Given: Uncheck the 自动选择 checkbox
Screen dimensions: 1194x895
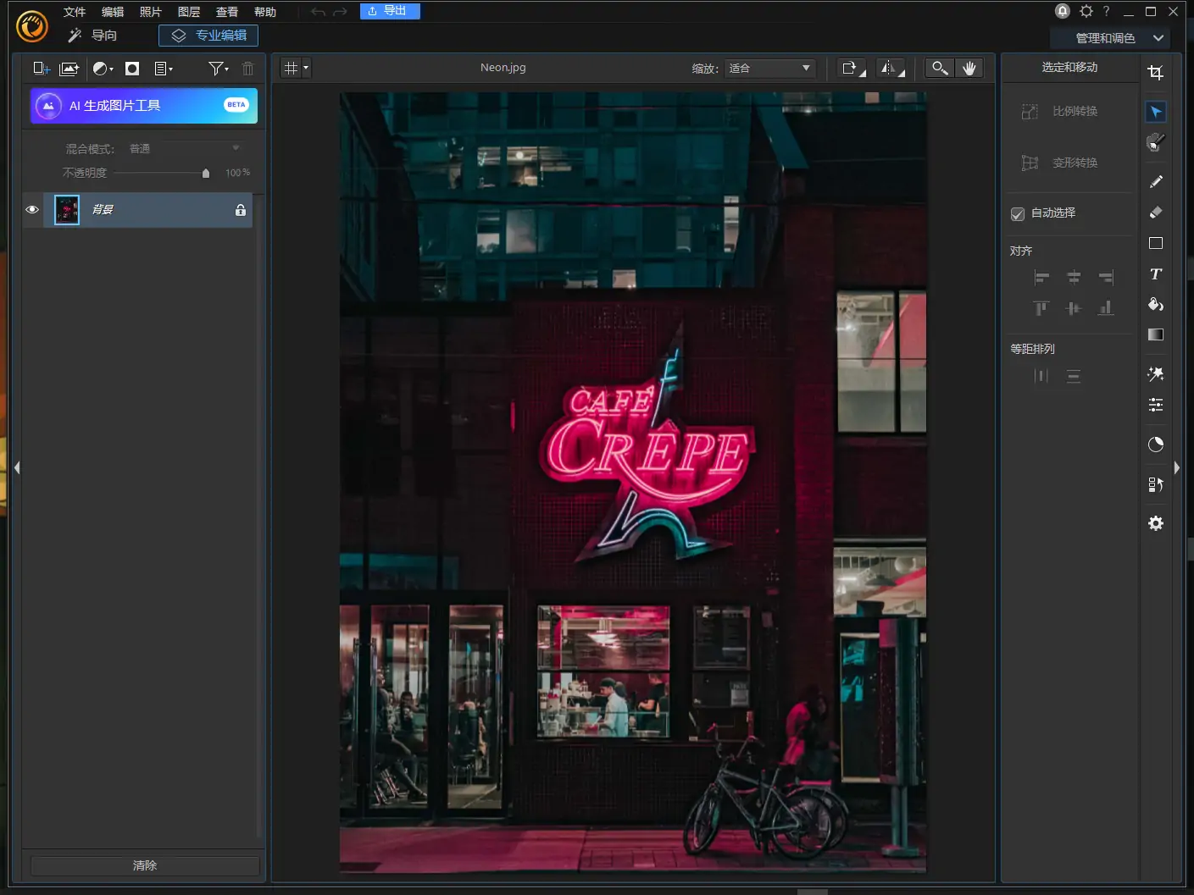Looking at the screenshot, I should pyautogui.click(x=1018, y=214).
